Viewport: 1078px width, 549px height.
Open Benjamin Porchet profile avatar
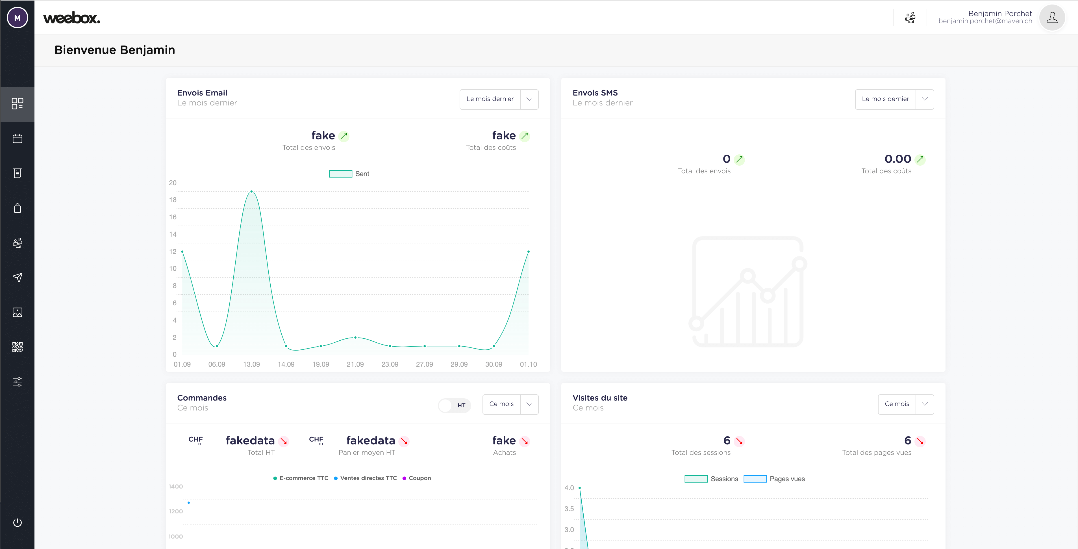(1053, 17)
